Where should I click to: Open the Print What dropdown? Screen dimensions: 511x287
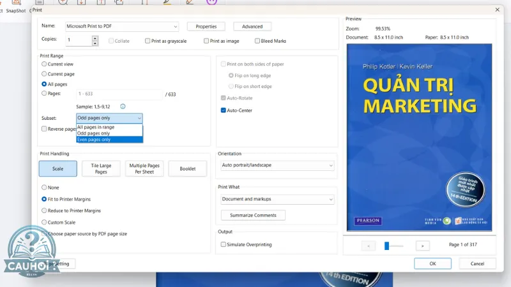(277, 199)
